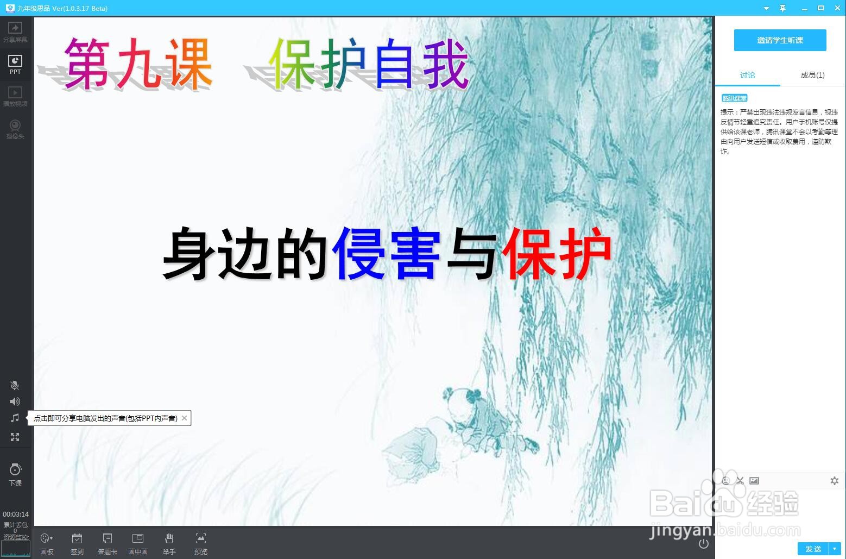The width and height of the screenshot is (846, 559).
Task: Expand to fullscreen with the arrows icon
Action: [15, 437]
